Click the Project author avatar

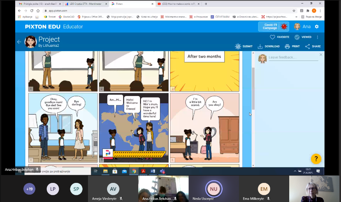[x=30, y=42]
